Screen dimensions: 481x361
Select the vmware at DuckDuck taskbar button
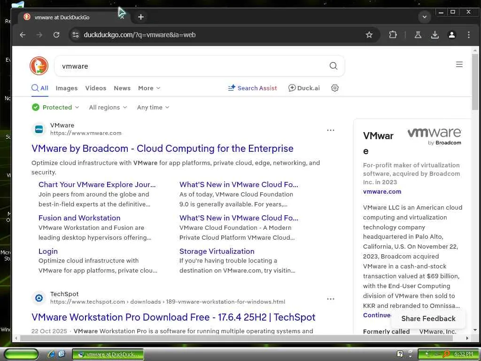click(108, 354)
